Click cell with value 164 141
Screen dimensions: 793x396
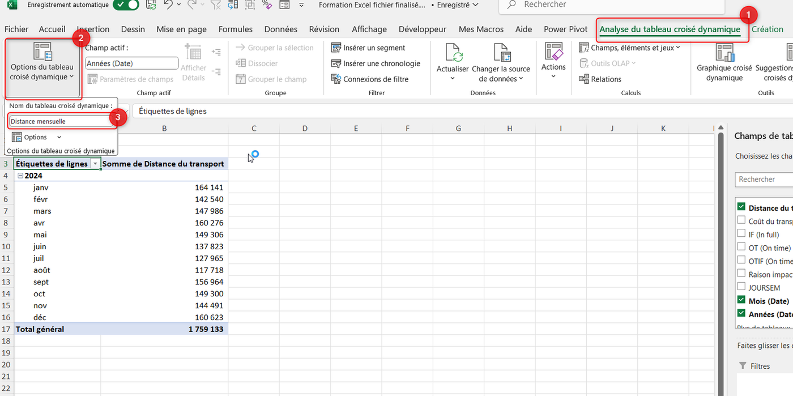coord(164,188)
